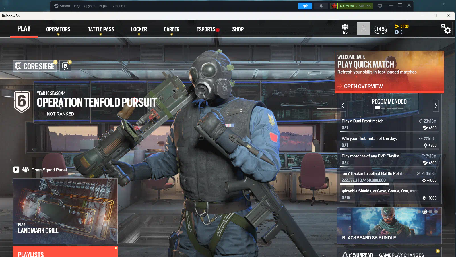Switch to the Operators tab

(58, 29)
